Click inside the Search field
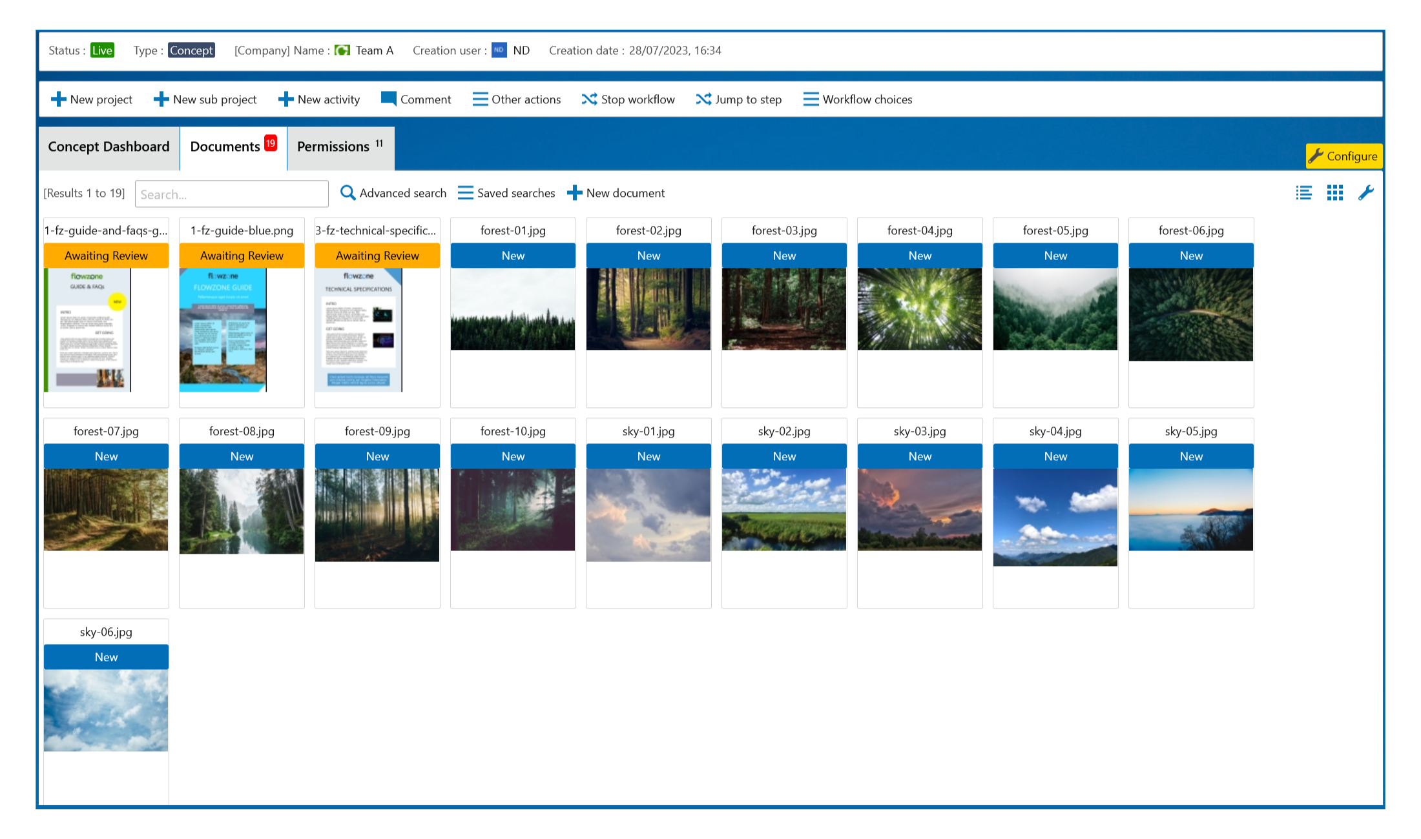The width and height of the screenshot is (1421, 839). click(x=231, y=194)
